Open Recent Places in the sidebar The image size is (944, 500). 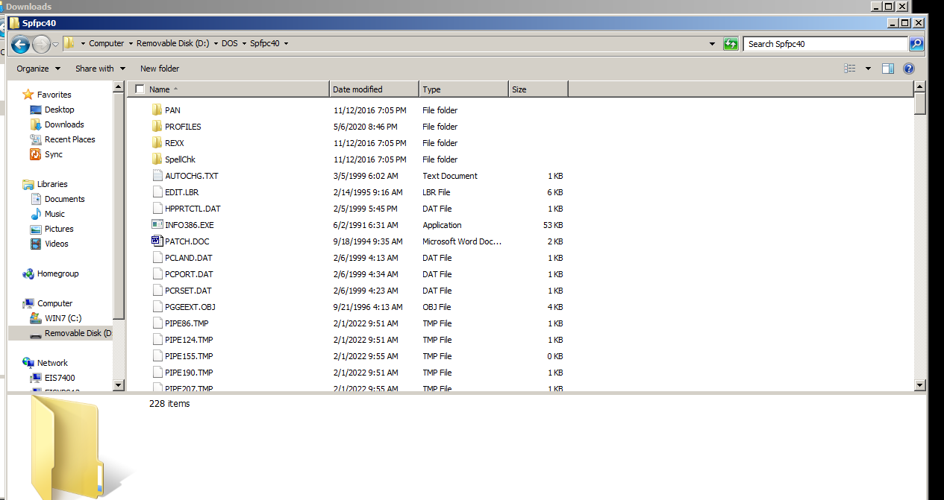point(70,139)
